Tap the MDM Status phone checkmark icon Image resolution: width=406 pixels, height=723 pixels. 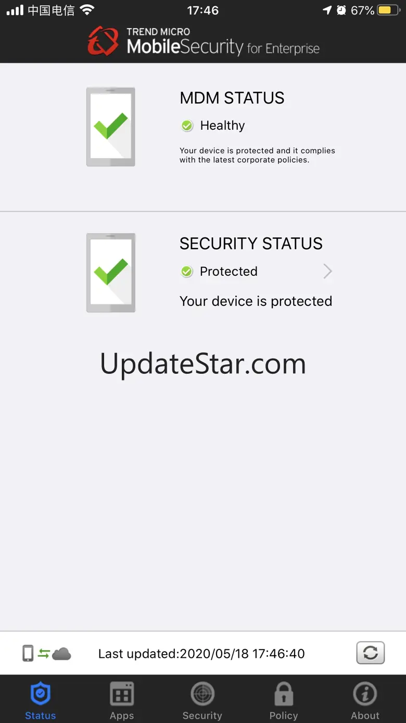[111, 127]
